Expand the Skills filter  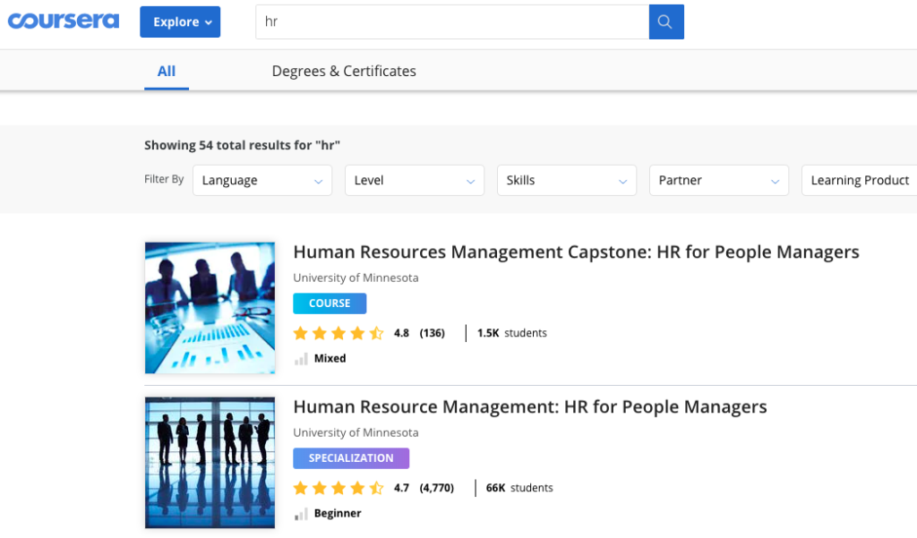(566, 180)
